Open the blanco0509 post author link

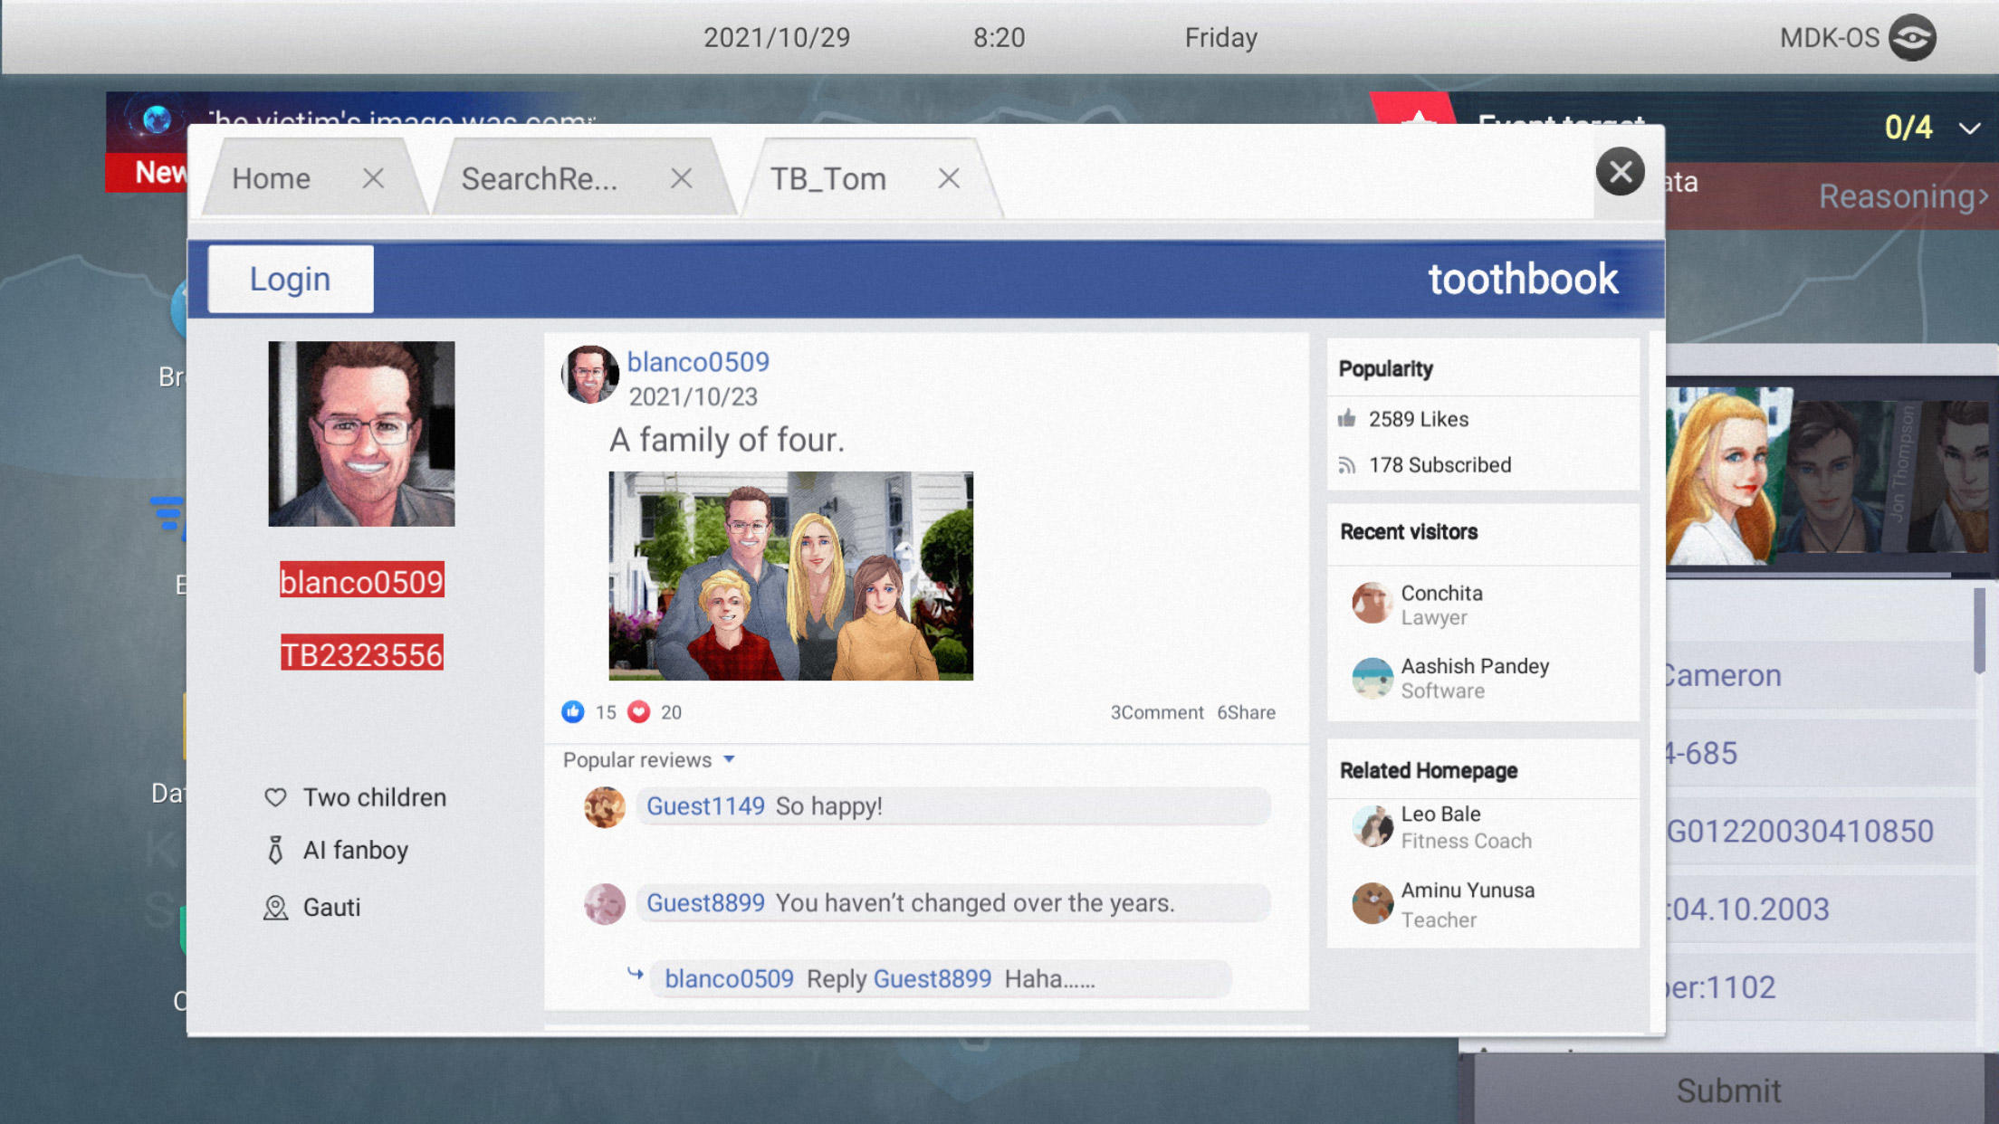click(x=698, y=362)
